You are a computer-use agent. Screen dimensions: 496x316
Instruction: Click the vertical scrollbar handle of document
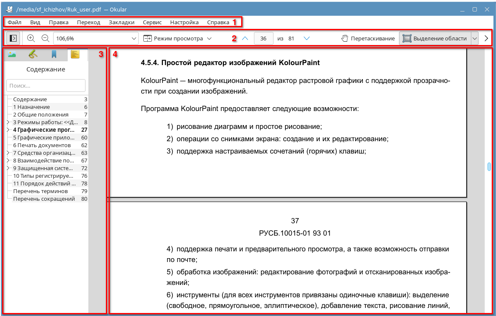(x=489, y=167)
